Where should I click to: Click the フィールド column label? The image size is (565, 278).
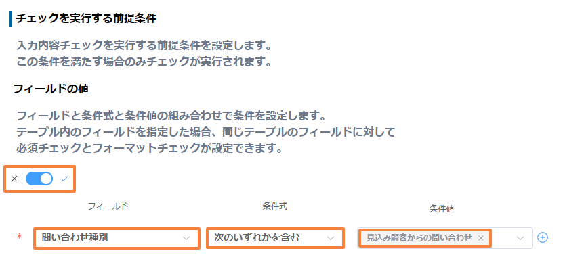[108, 206]
